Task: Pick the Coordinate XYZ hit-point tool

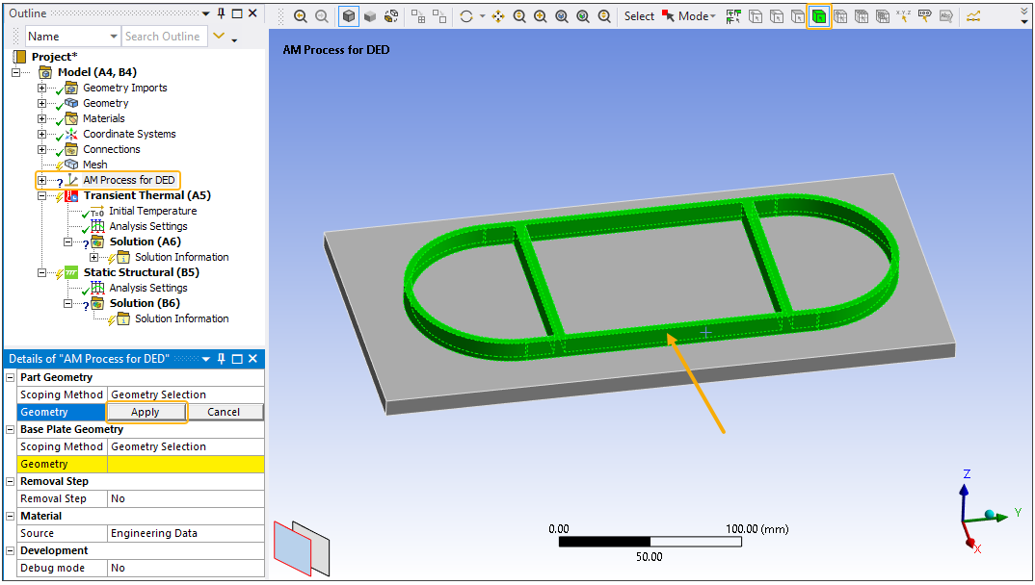Action: coord(904,16)
